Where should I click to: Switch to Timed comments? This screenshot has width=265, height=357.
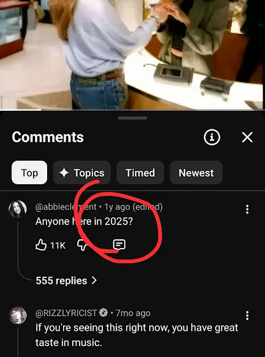[x=140, y=173]
